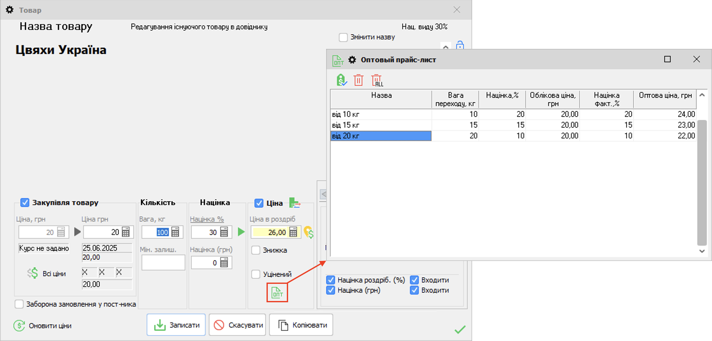Open calculator for Націнка % field
This screenshot has height=341, width=712.
point(224,232)
